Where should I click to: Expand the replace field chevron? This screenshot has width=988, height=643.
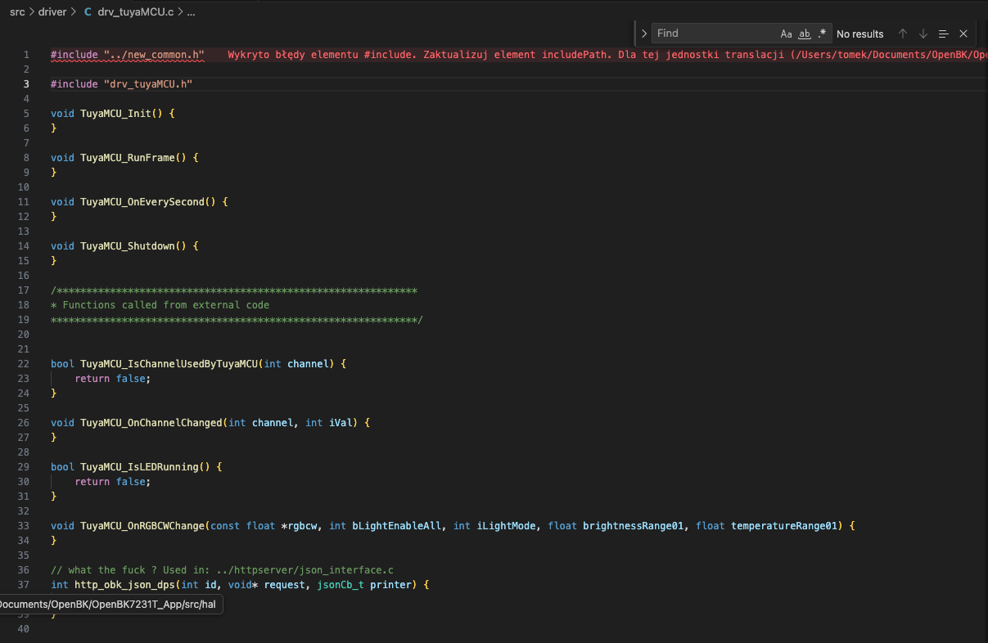pos(644,34)
